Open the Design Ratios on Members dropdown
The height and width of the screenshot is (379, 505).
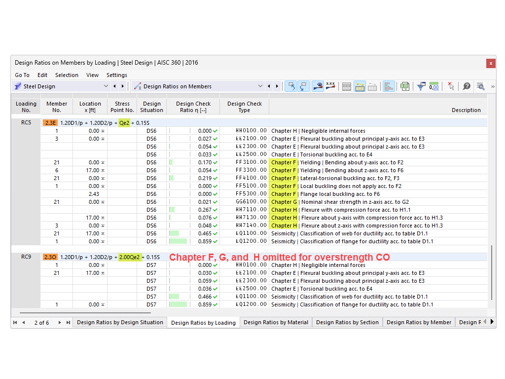click(260, 85)
